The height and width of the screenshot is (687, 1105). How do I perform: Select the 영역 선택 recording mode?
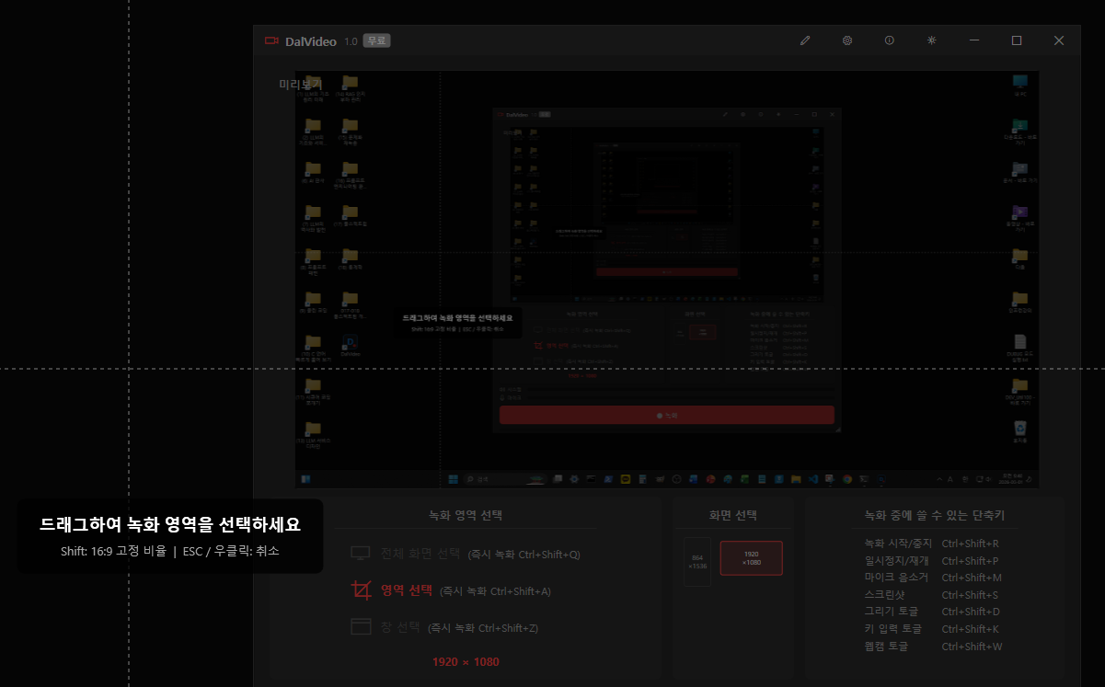click(406, 590)
